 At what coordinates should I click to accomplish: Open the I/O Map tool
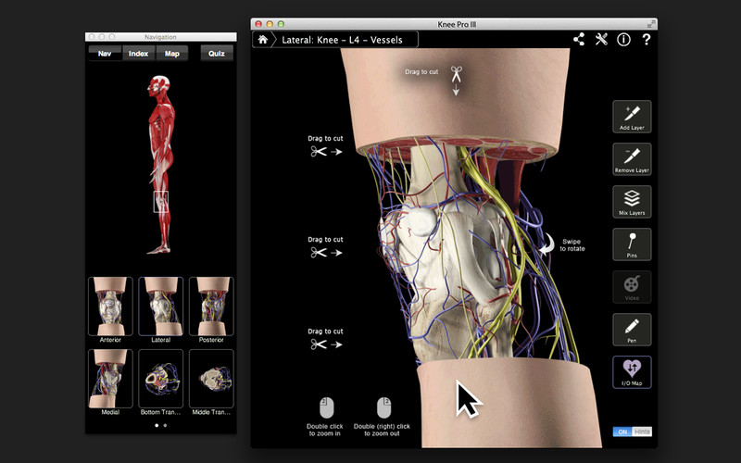pyautogui.click(x=632, y=372)
